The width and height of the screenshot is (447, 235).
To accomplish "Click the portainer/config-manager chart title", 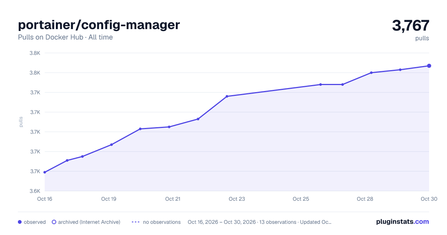I will pos(99,25).
